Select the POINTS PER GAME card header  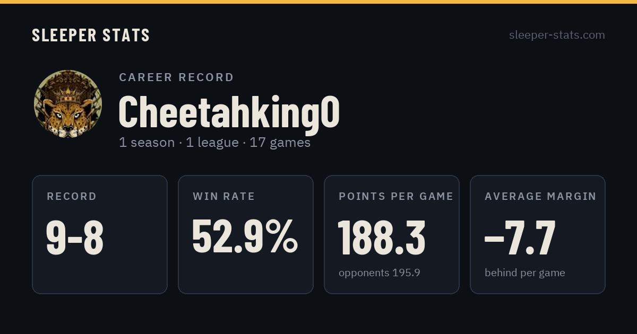(396, 196)
